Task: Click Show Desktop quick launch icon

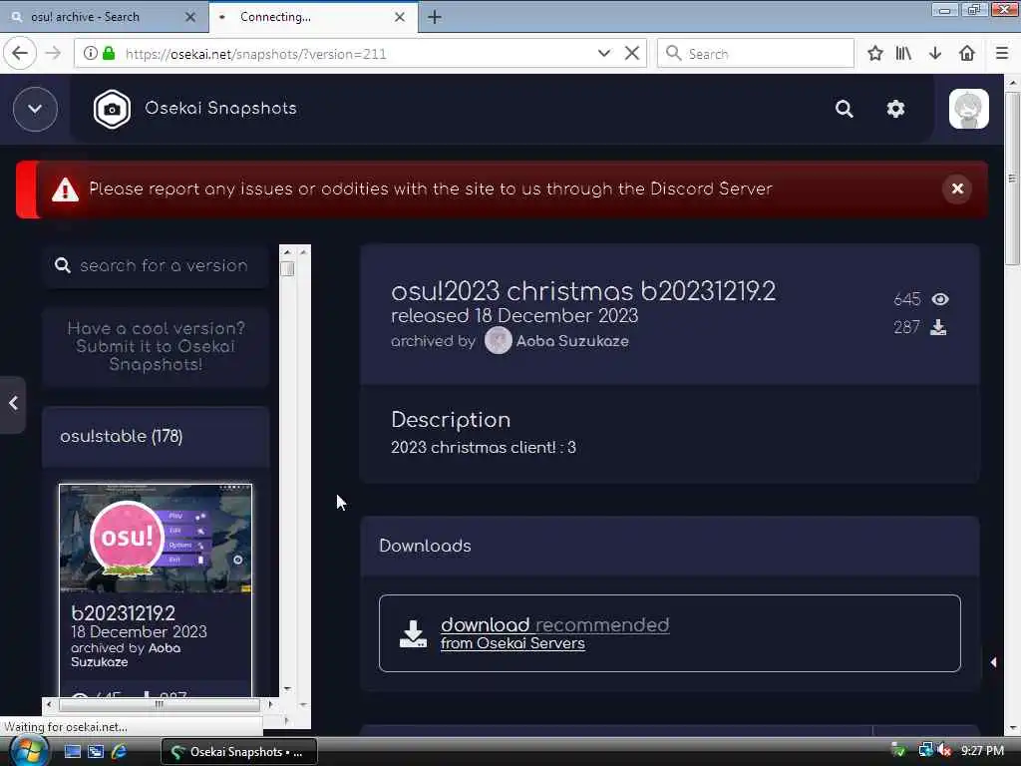Action: click(x=72, y=752)
